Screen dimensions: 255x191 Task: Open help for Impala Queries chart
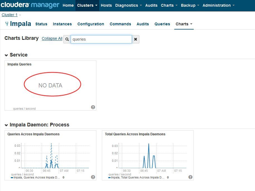click(x=93, y=107)
